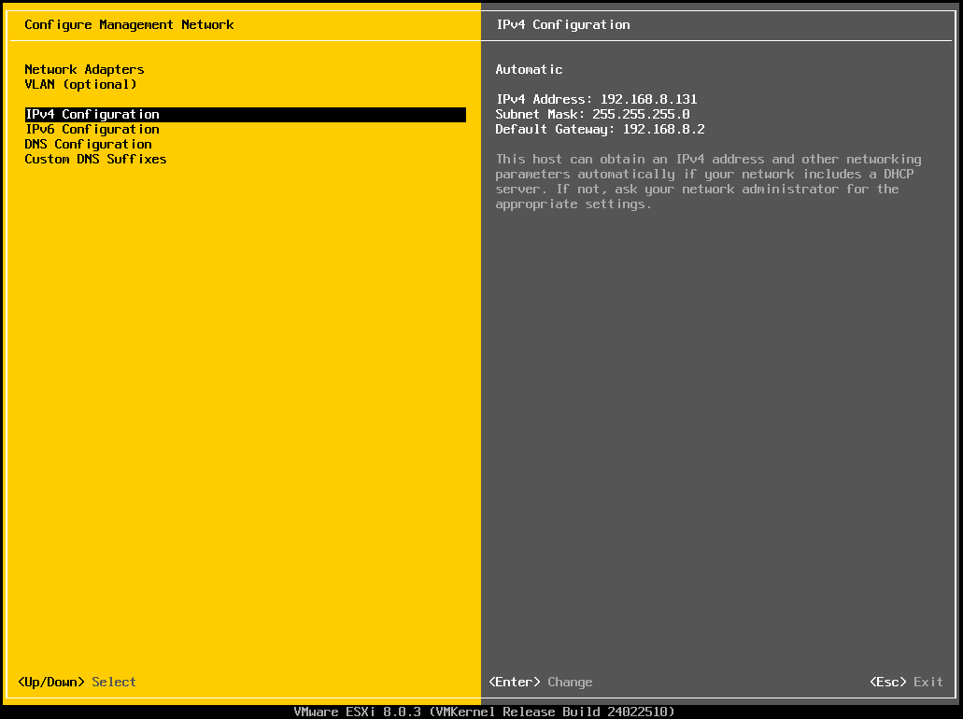The image size is (963, 719).
Task: Click the Automatic status text
Action: (x=529, y=69)
